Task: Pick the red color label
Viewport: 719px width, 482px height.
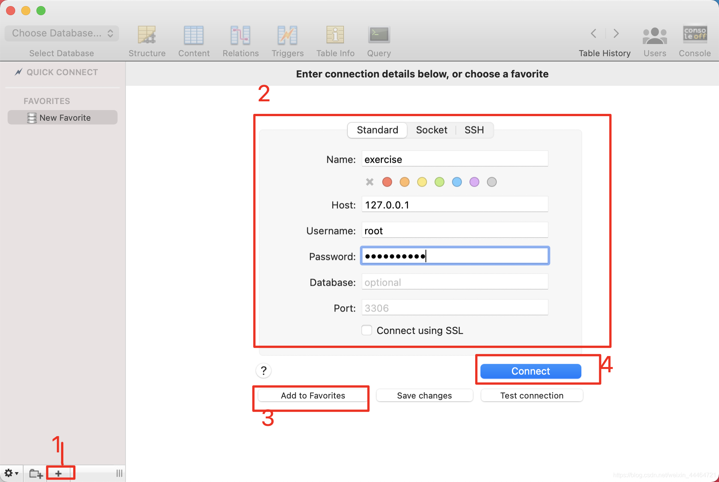Action: pyautogui.click(x=387, y=182)
